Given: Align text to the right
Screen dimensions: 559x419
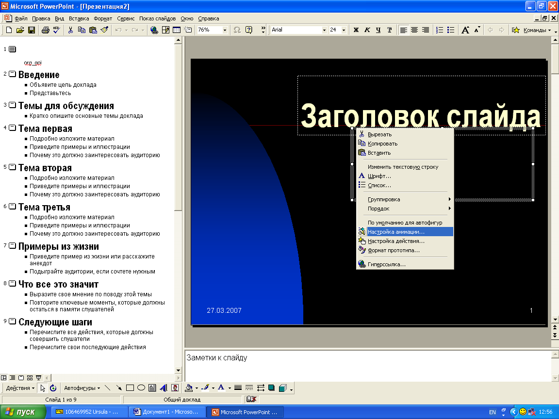Looking at the screenshot, I should coord(425,30).
